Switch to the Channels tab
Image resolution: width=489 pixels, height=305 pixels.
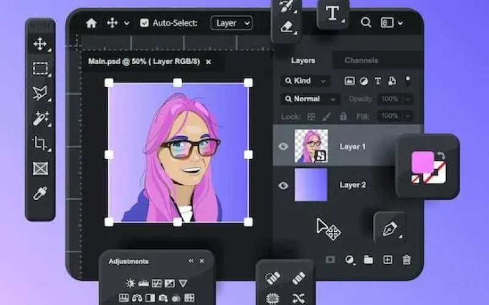point(361,60)
